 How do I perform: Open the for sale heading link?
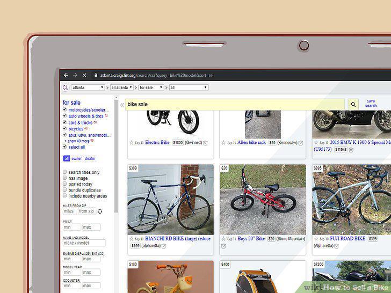tap(71, 102)
